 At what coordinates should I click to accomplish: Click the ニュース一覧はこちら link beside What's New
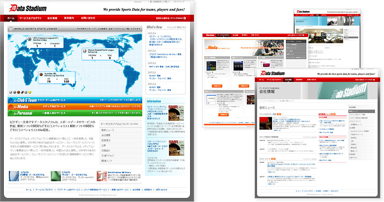click(x=177, y=27)
